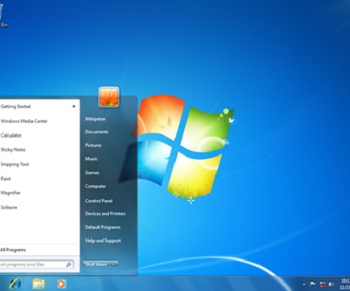This screenshot has height=291, width=350.
Task: Open the Wikipetan user folder
Action: [x=95, y=119]
